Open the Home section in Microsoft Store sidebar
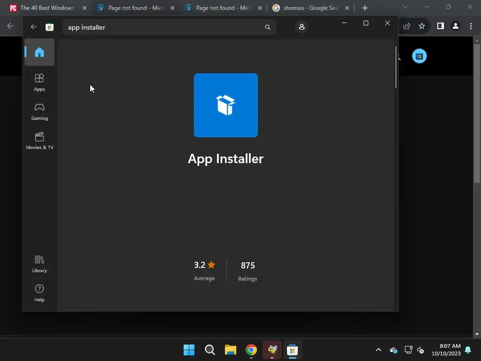The image size is (481, 361). pyautogui.click(x=39, y=52)
